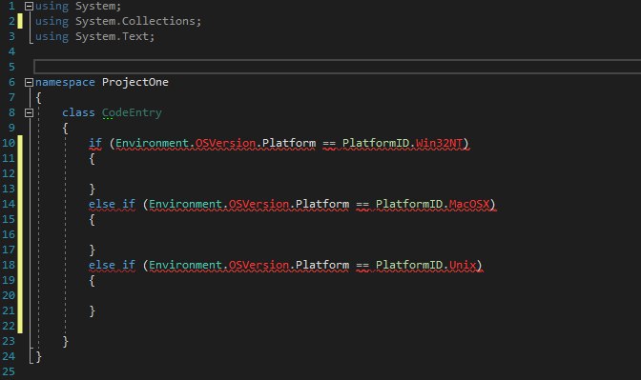The height and width of the screenshot is (380, 641).
Task: Click 'OSVersion' on line 14
Action: pyautogui.click(x=258, y=204)
